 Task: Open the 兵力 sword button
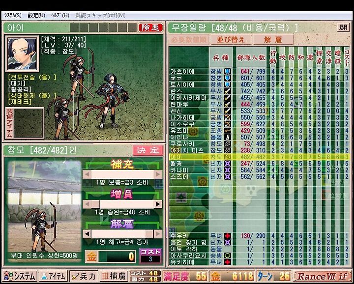84,276
